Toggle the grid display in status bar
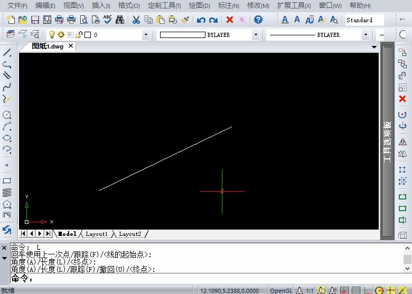 coord(357,290)
